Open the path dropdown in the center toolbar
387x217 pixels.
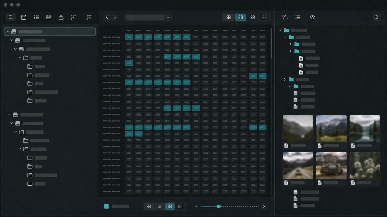coord(148,17)
